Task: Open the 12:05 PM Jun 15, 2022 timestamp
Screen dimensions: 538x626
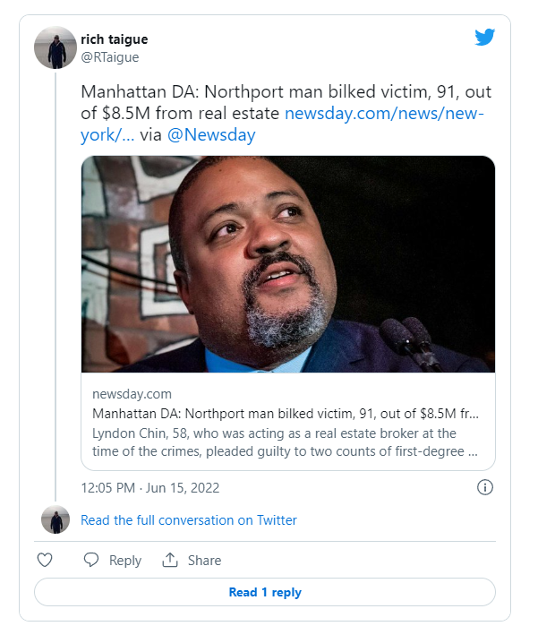Action: pos(149,488)
